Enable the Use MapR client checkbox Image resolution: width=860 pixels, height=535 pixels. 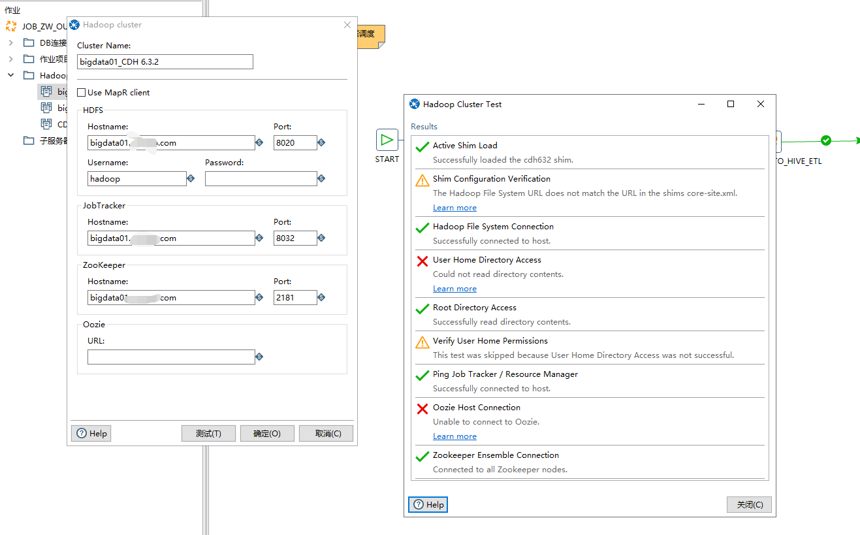(82, 93)
